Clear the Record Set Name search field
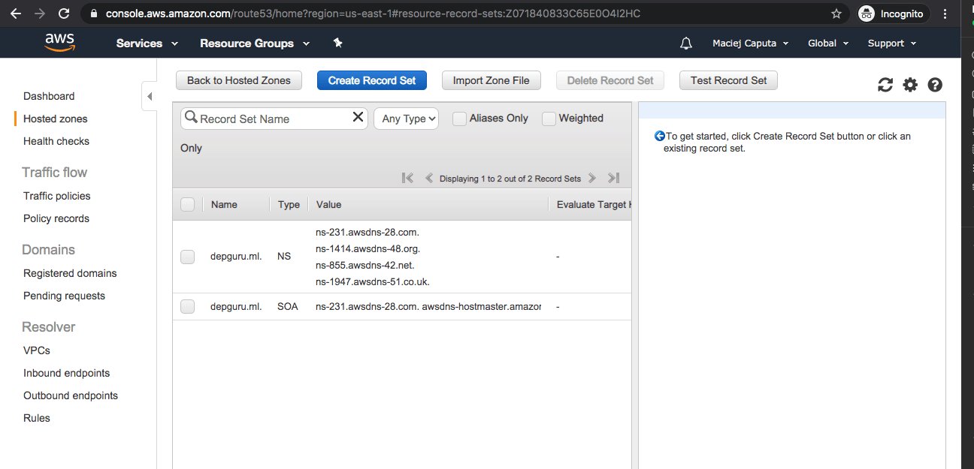This screenshot has width=974, height=469. point(358,117)
